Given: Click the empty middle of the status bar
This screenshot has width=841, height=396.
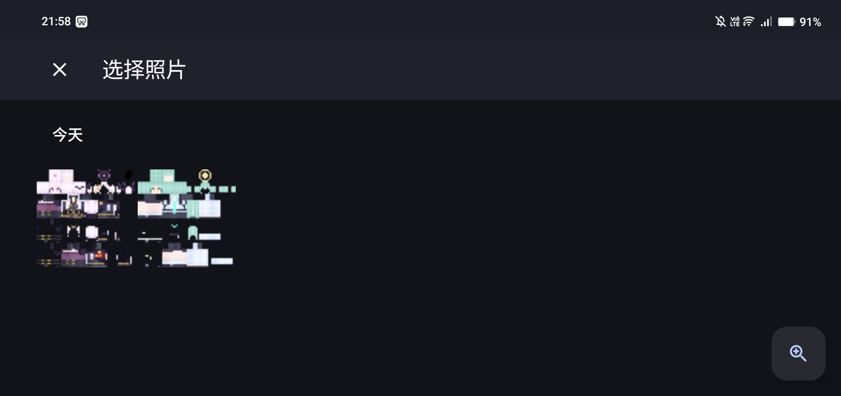Looking at the screenshot, I should [x=404, y=20].
